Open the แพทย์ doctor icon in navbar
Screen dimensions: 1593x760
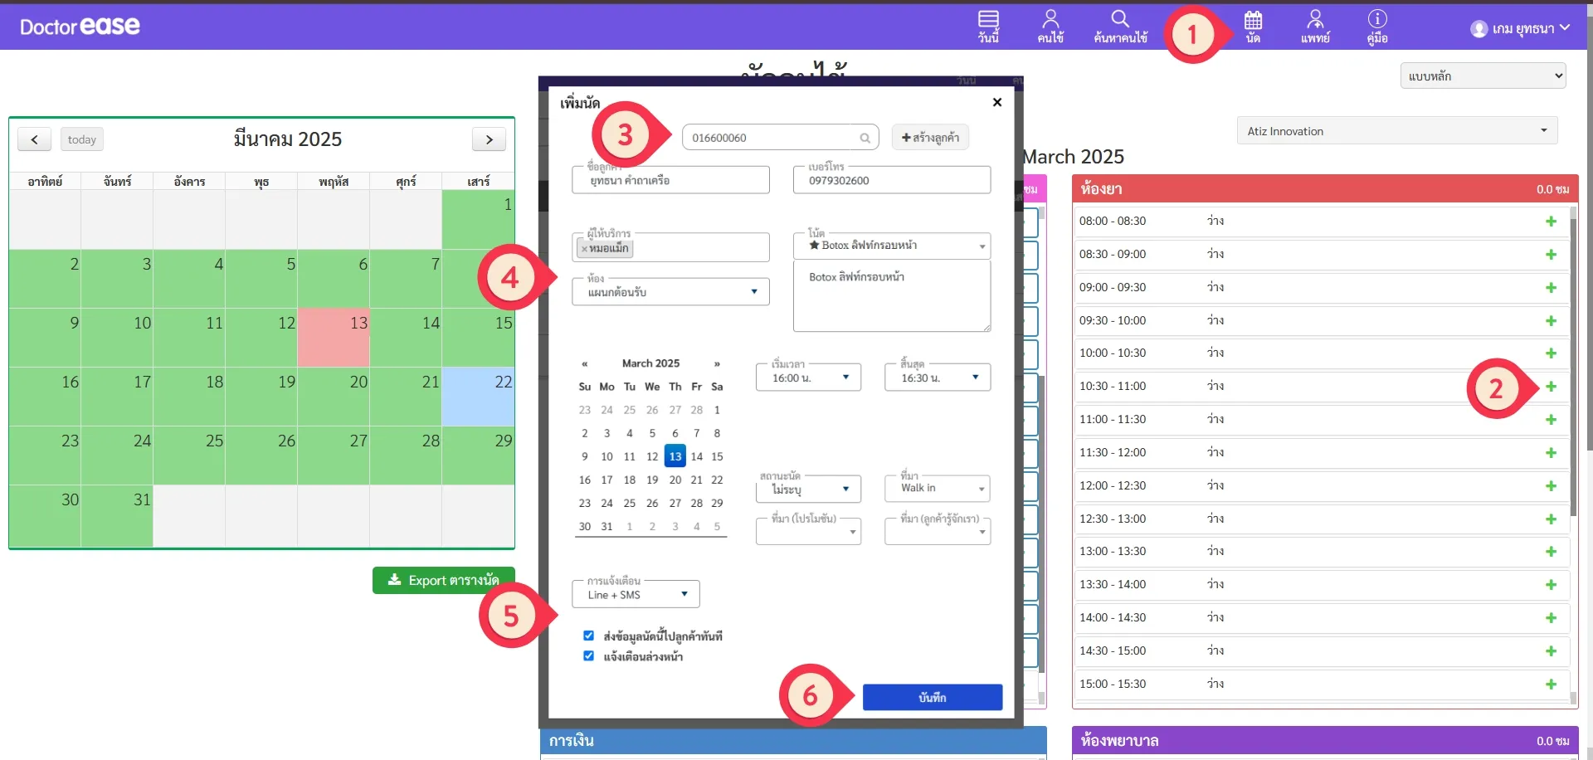point(1315,26)
